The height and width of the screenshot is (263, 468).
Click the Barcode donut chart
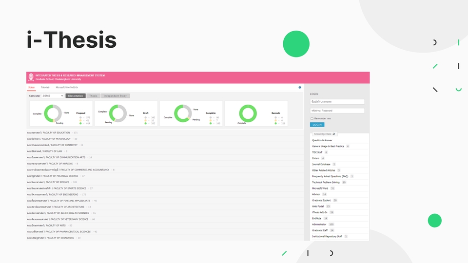coord(248,113)
